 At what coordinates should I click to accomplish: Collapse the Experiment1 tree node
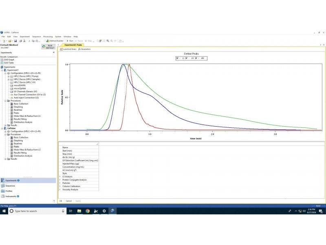tap(2, 70)
